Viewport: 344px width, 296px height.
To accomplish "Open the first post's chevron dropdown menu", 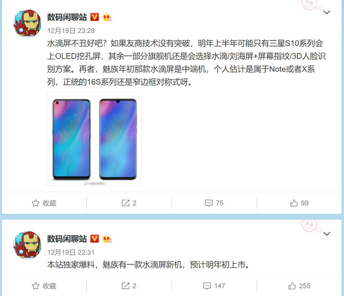I will click(327, 12).
